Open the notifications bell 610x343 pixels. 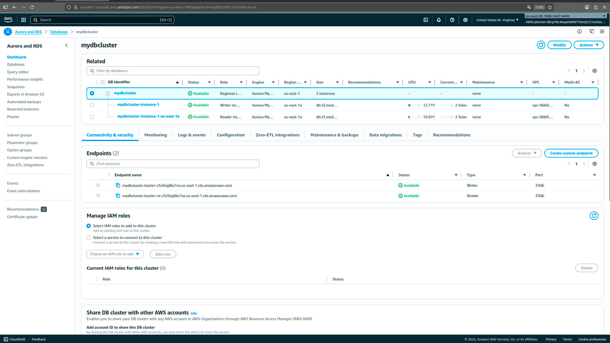pyautogui.click(x=438, y=20)
